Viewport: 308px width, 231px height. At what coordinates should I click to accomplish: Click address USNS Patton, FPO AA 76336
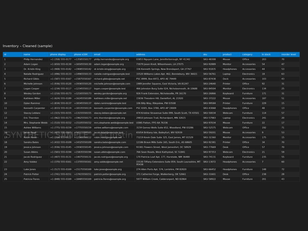pyautogui.click(x=168, y=123)
